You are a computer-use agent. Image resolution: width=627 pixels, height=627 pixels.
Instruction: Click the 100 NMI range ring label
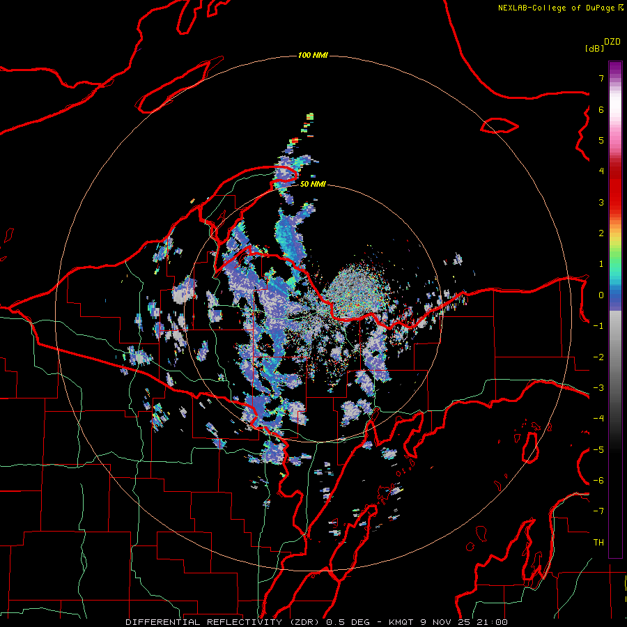[x=313, y=55]
